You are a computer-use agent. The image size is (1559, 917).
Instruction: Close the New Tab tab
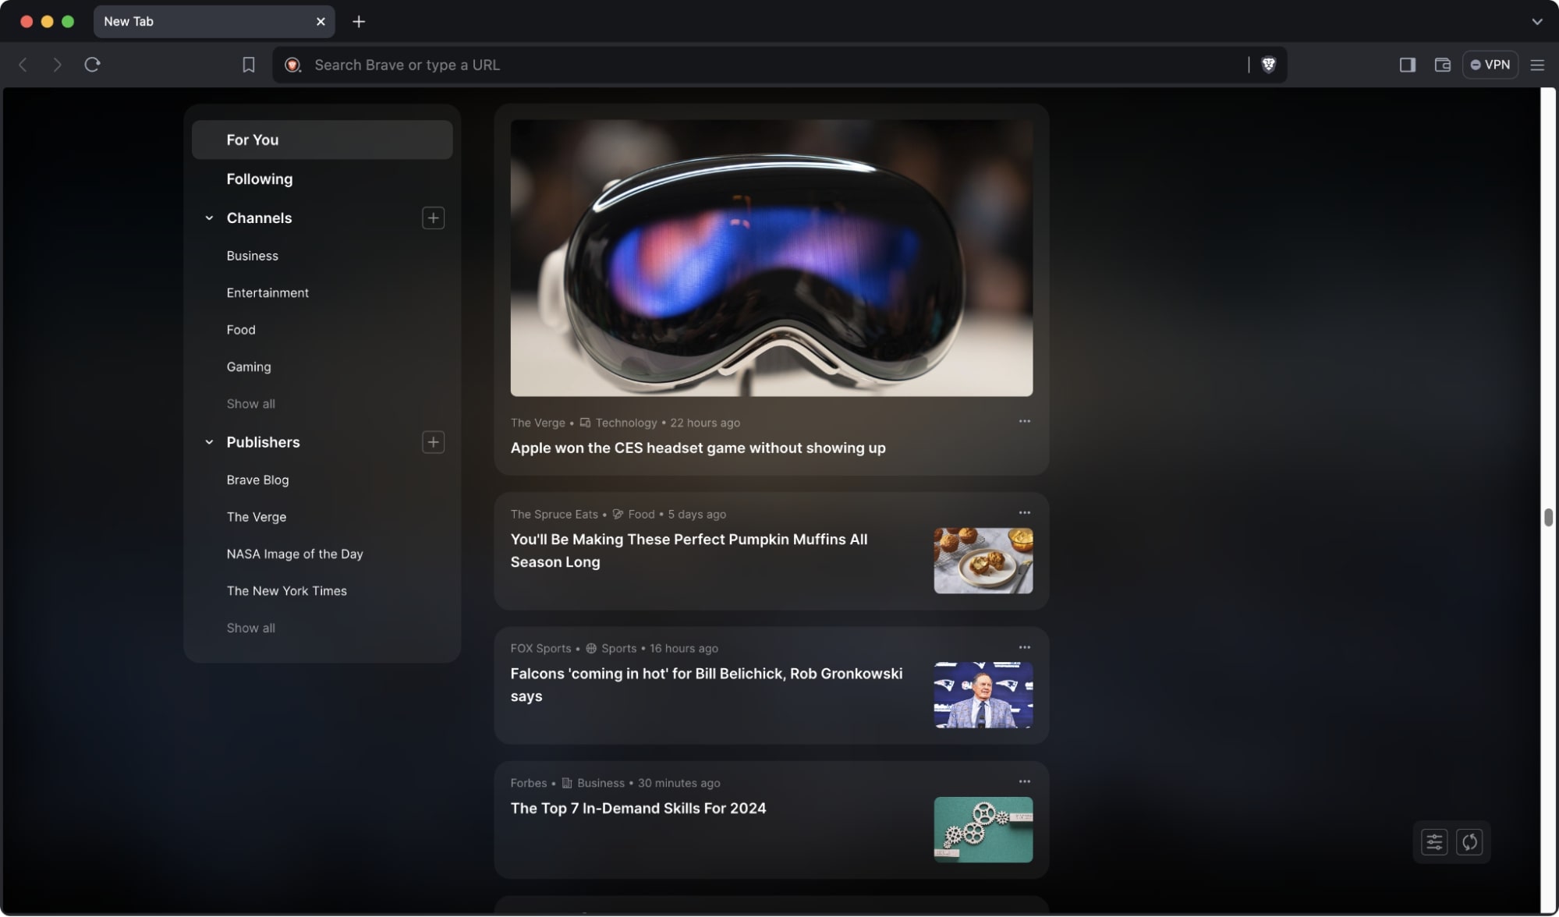coord(321,22)
